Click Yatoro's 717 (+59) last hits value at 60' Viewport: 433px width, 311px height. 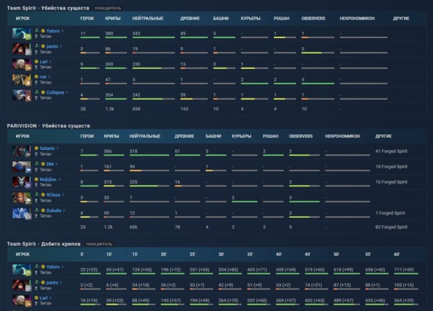tap(404, 270)
